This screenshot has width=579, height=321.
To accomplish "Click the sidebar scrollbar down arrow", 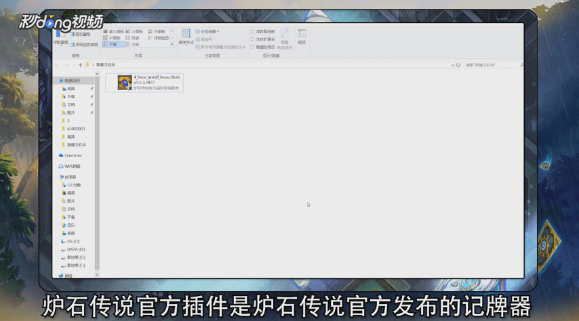I will tap(97, 275).
